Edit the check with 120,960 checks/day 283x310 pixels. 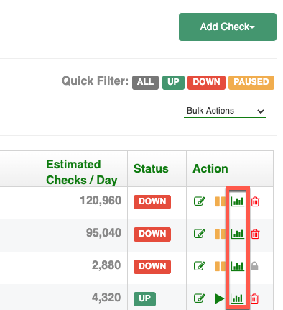[200, 201]
